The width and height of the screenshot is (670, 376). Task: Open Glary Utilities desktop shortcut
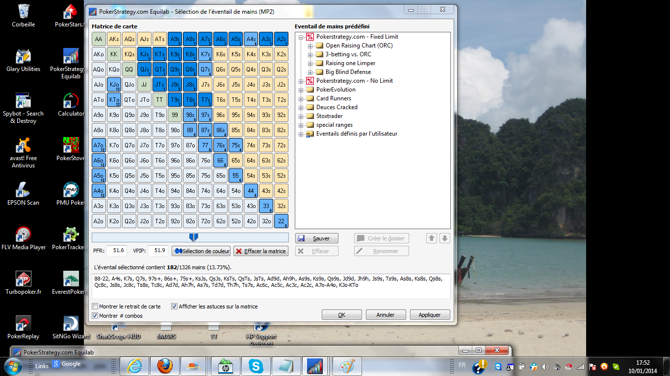click(23, 60)
